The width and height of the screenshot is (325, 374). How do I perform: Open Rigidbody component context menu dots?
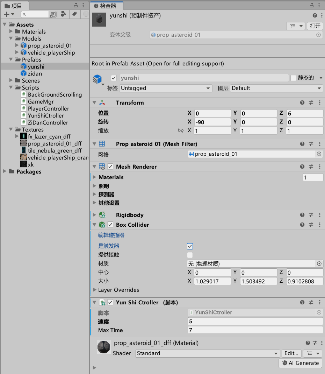(320, 215)
